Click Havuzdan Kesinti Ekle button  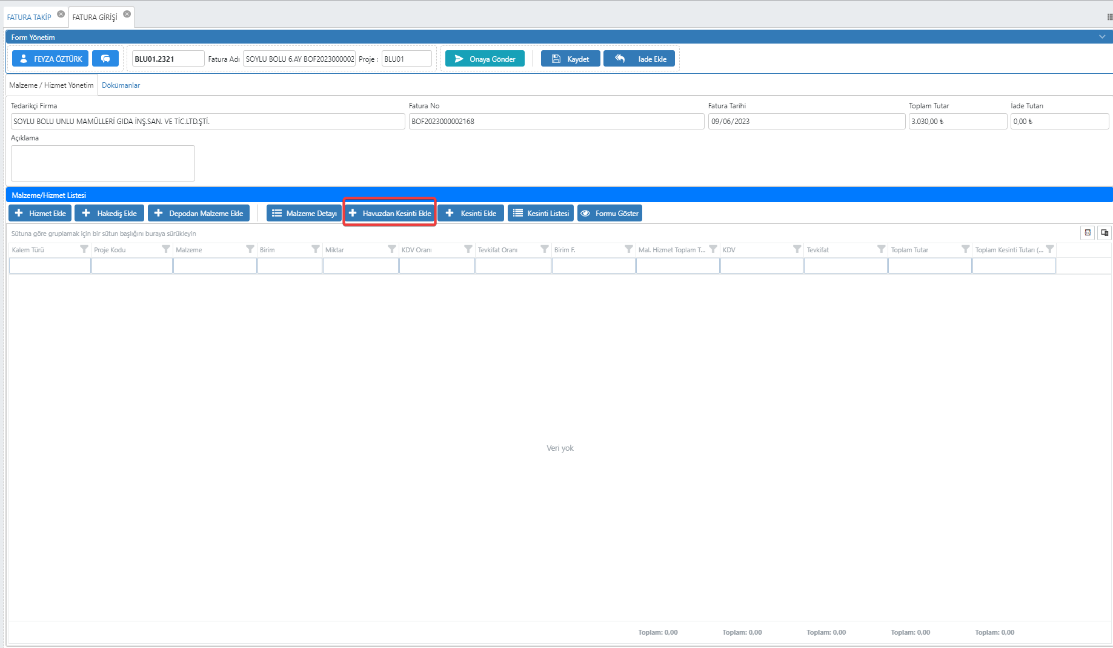[390, 213]
